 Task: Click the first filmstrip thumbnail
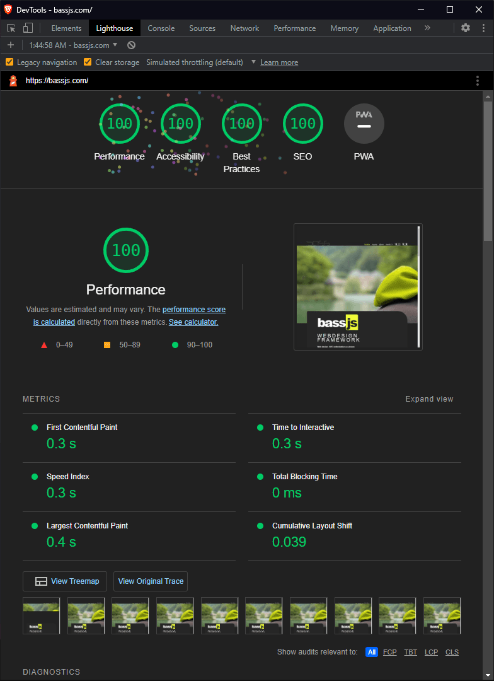[42, 615]
